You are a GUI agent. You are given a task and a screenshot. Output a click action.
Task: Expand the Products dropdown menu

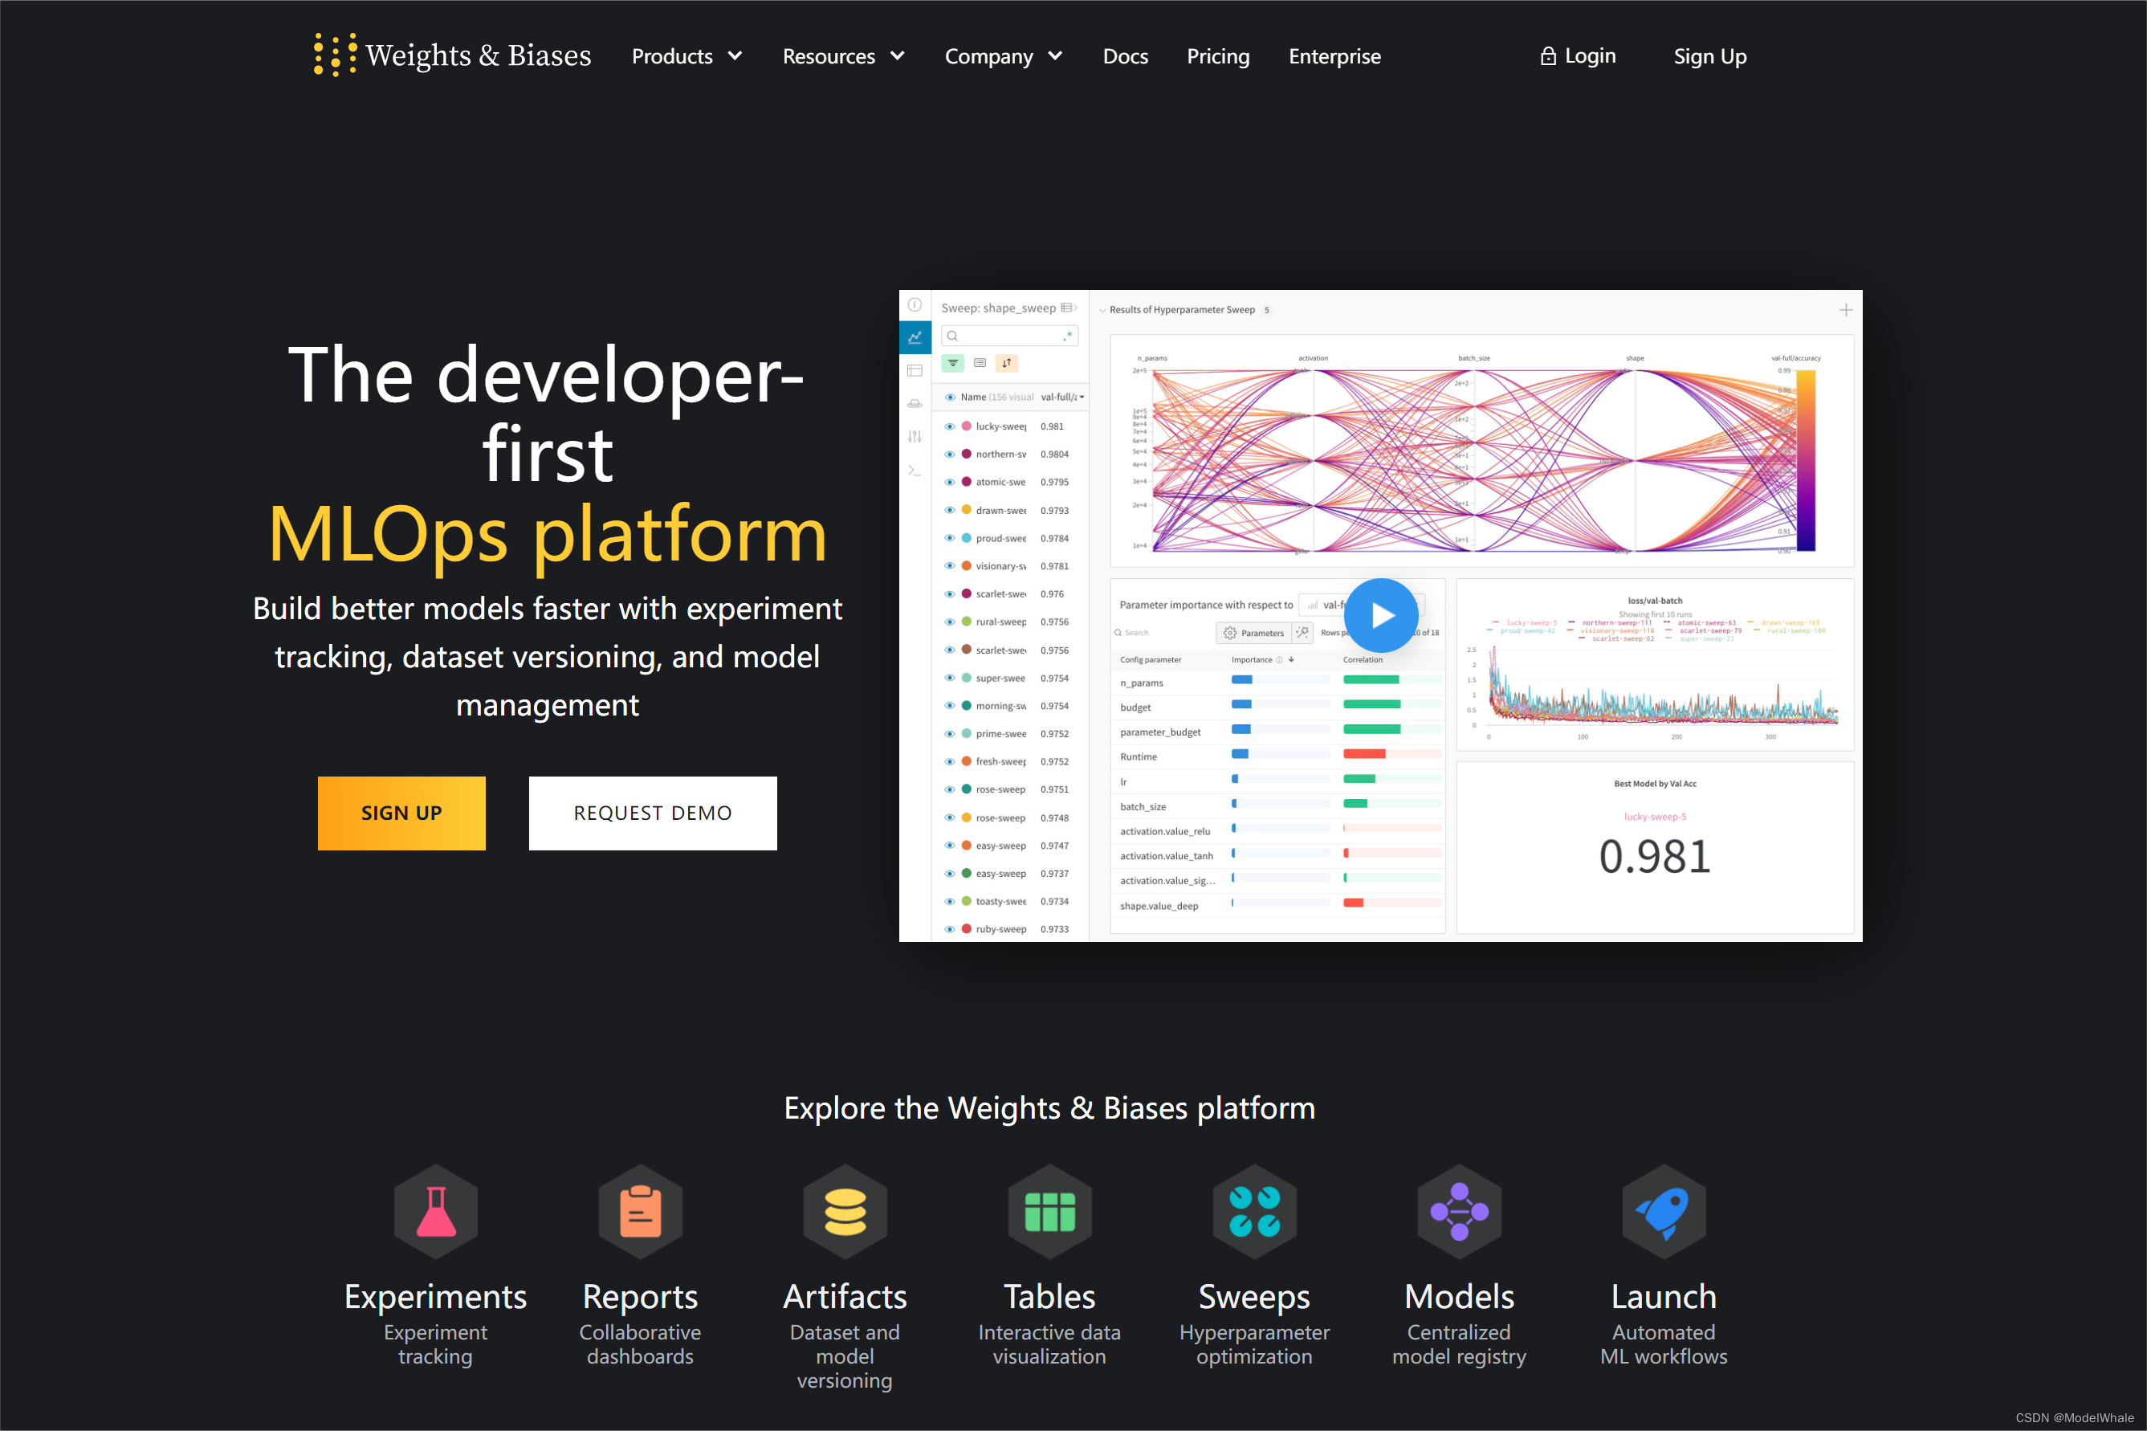click(686, 56)
